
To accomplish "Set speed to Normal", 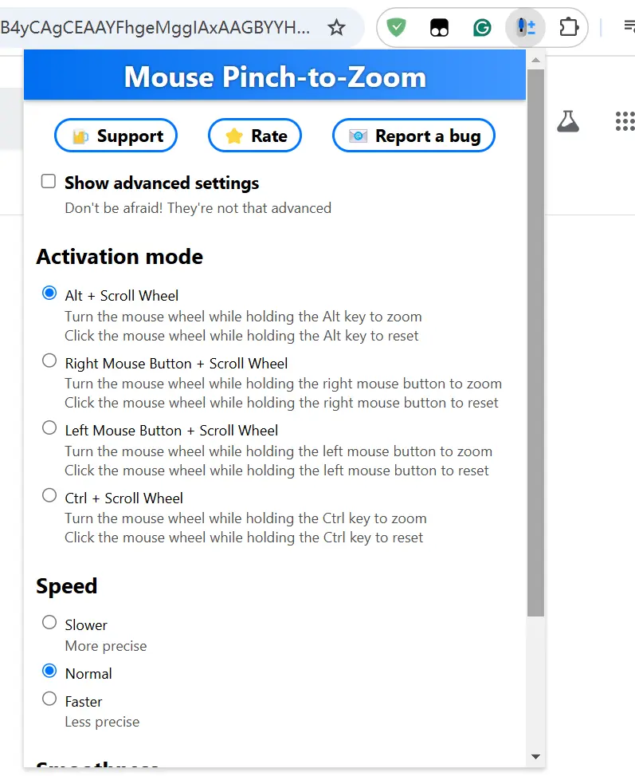I will click(49, 672).
